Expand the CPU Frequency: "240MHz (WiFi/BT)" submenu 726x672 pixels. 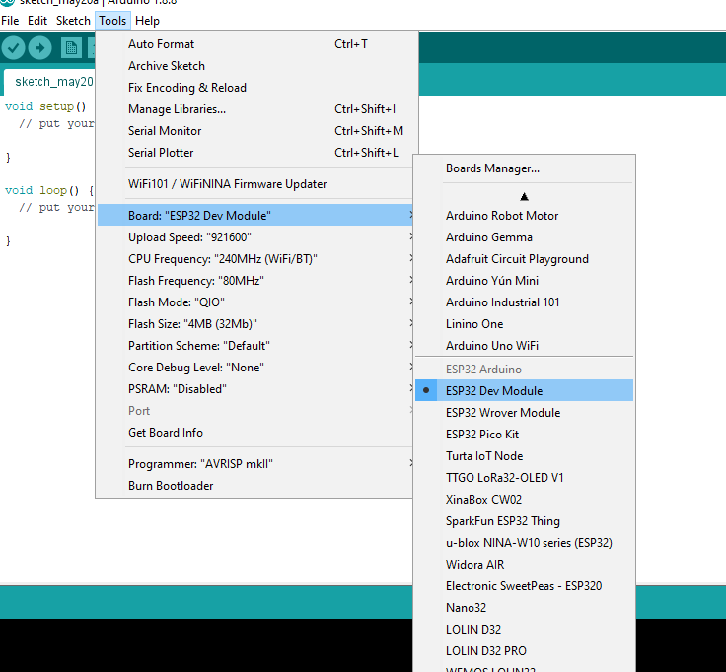(x=254, y=259)
